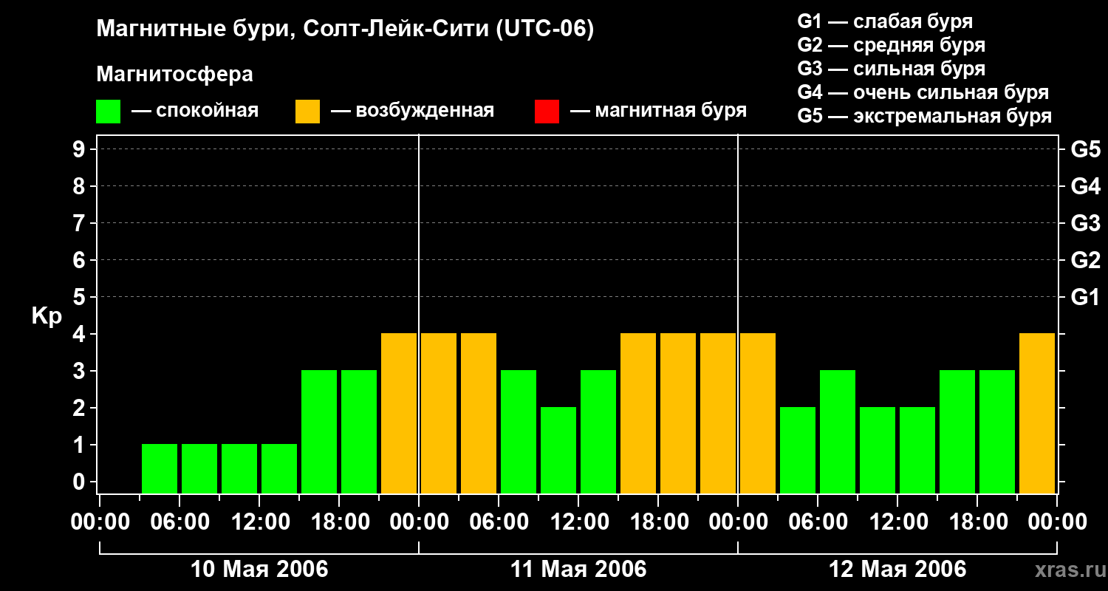Screen dimensions: 1108x591
Task: Select the 10 Мая 18:00–21:00 Kp 3 bar
Action: coord(359,431)
